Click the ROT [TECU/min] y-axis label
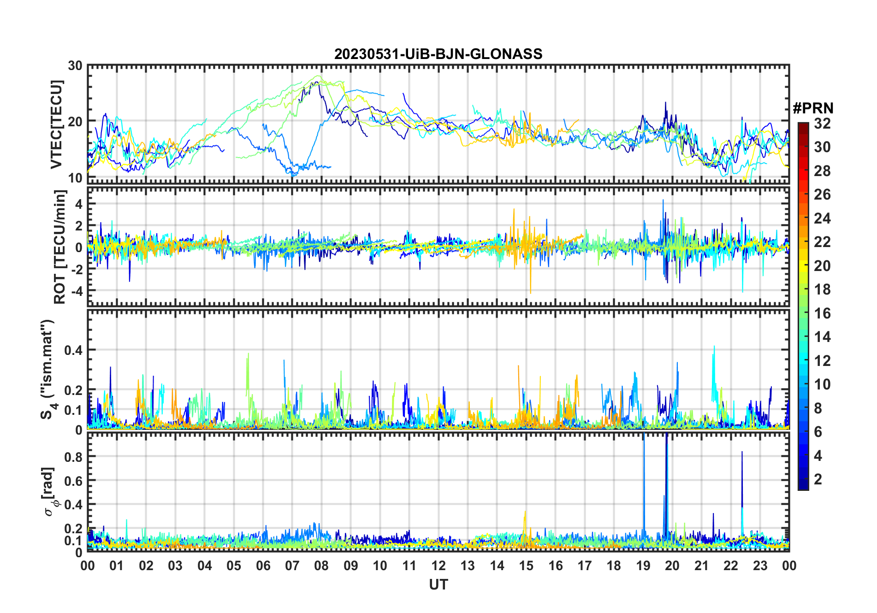 (59, 247)
